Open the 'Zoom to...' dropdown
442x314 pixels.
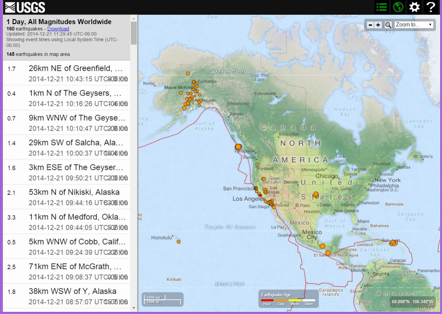414,25
